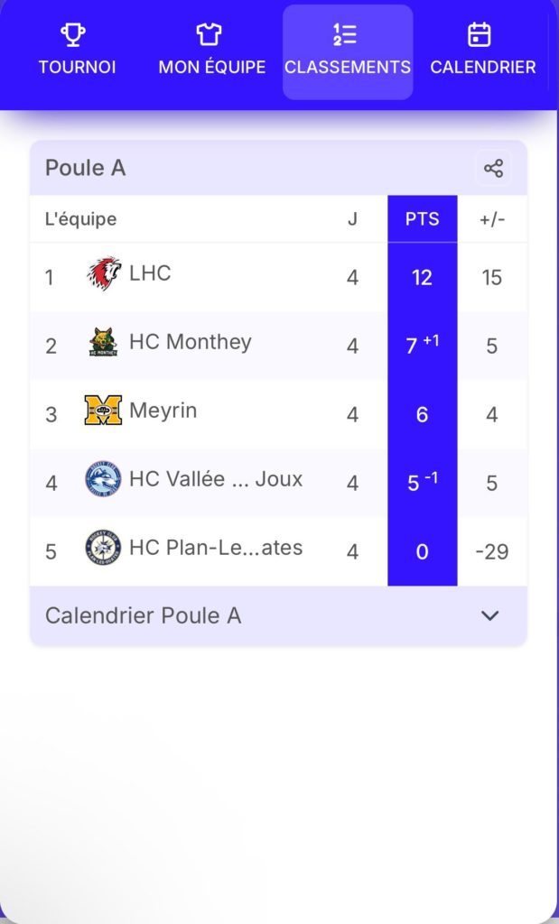The width and height of the screenshot is (559, 924).
Task: Click the HC Plan-Les-Ouates team logo
Action: [x=103, y=548]
